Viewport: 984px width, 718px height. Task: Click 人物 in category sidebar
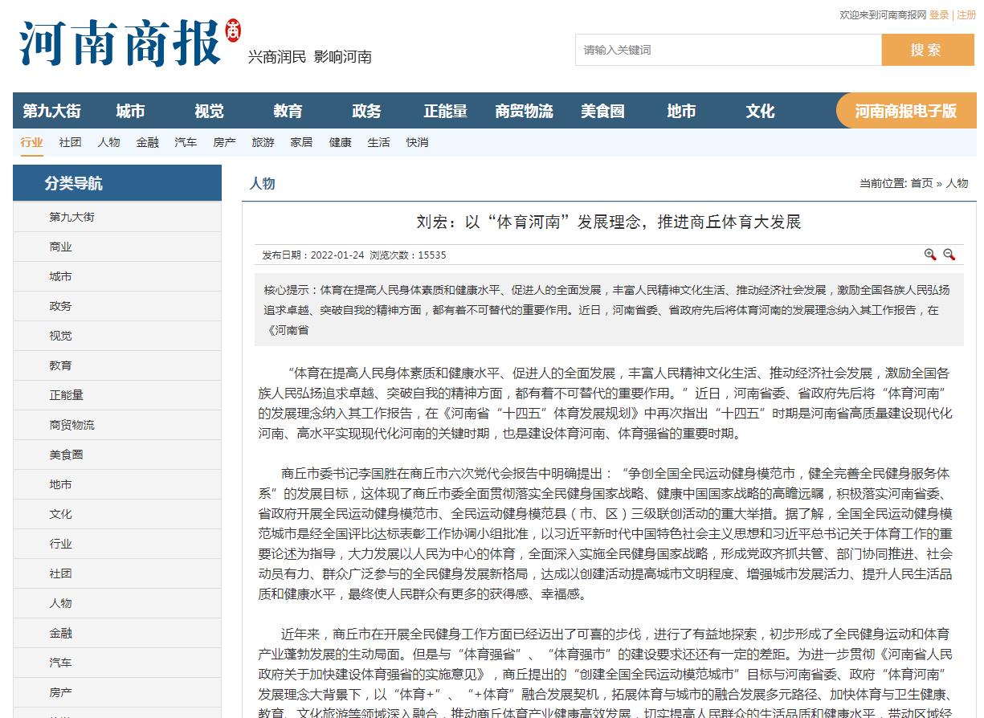pos(117,603)
